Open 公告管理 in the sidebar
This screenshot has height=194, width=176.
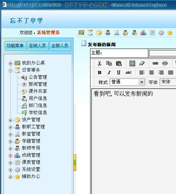click(x=38, y=77)
